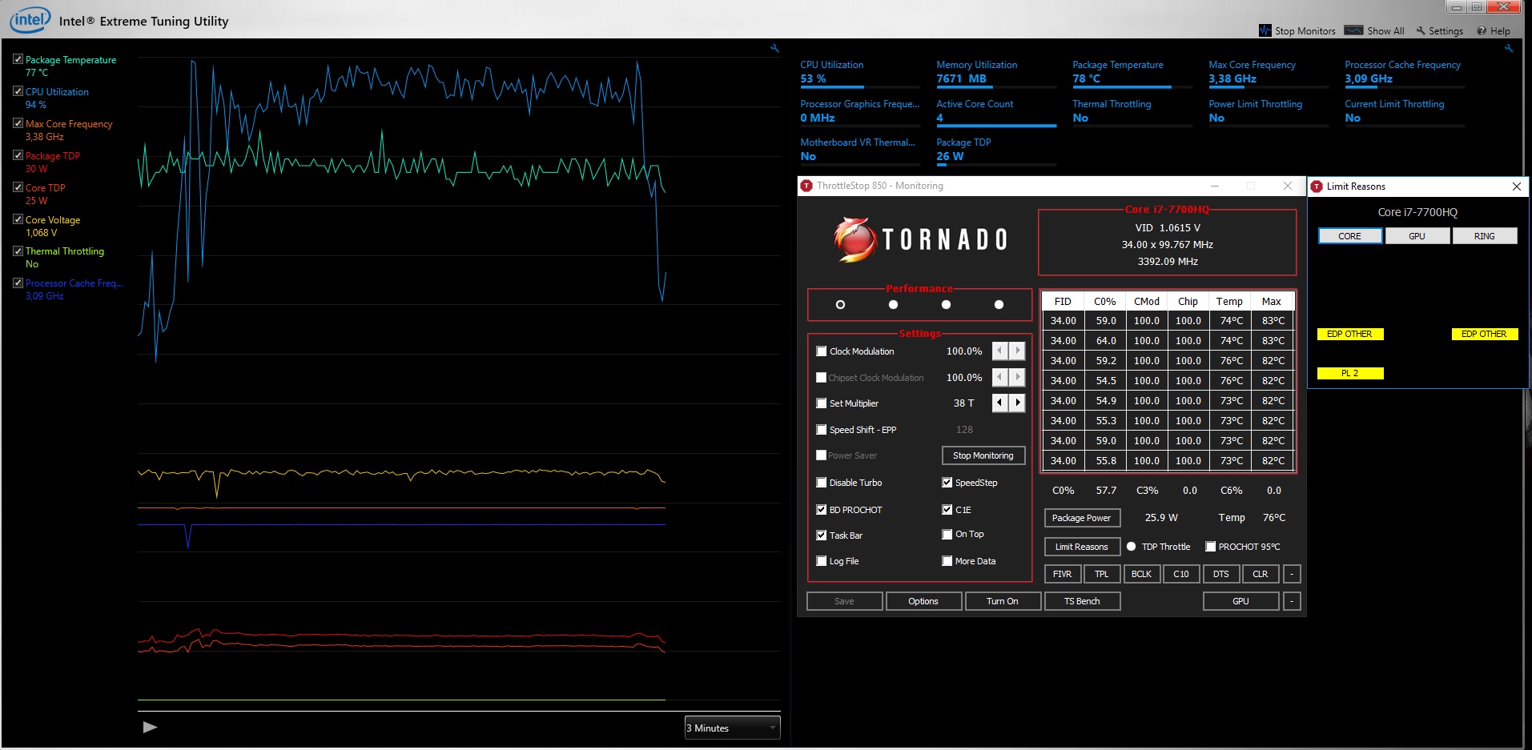Image resolution: width=1532 pixels, height=750 pixels.
Task: Click the CLR button
Action: pyautogui.click(x=1261, y=574)
